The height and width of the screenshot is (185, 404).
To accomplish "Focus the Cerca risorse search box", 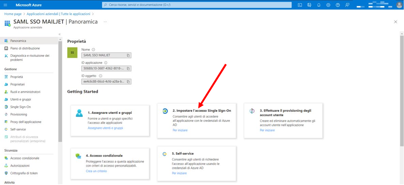I will click(197, 5).
